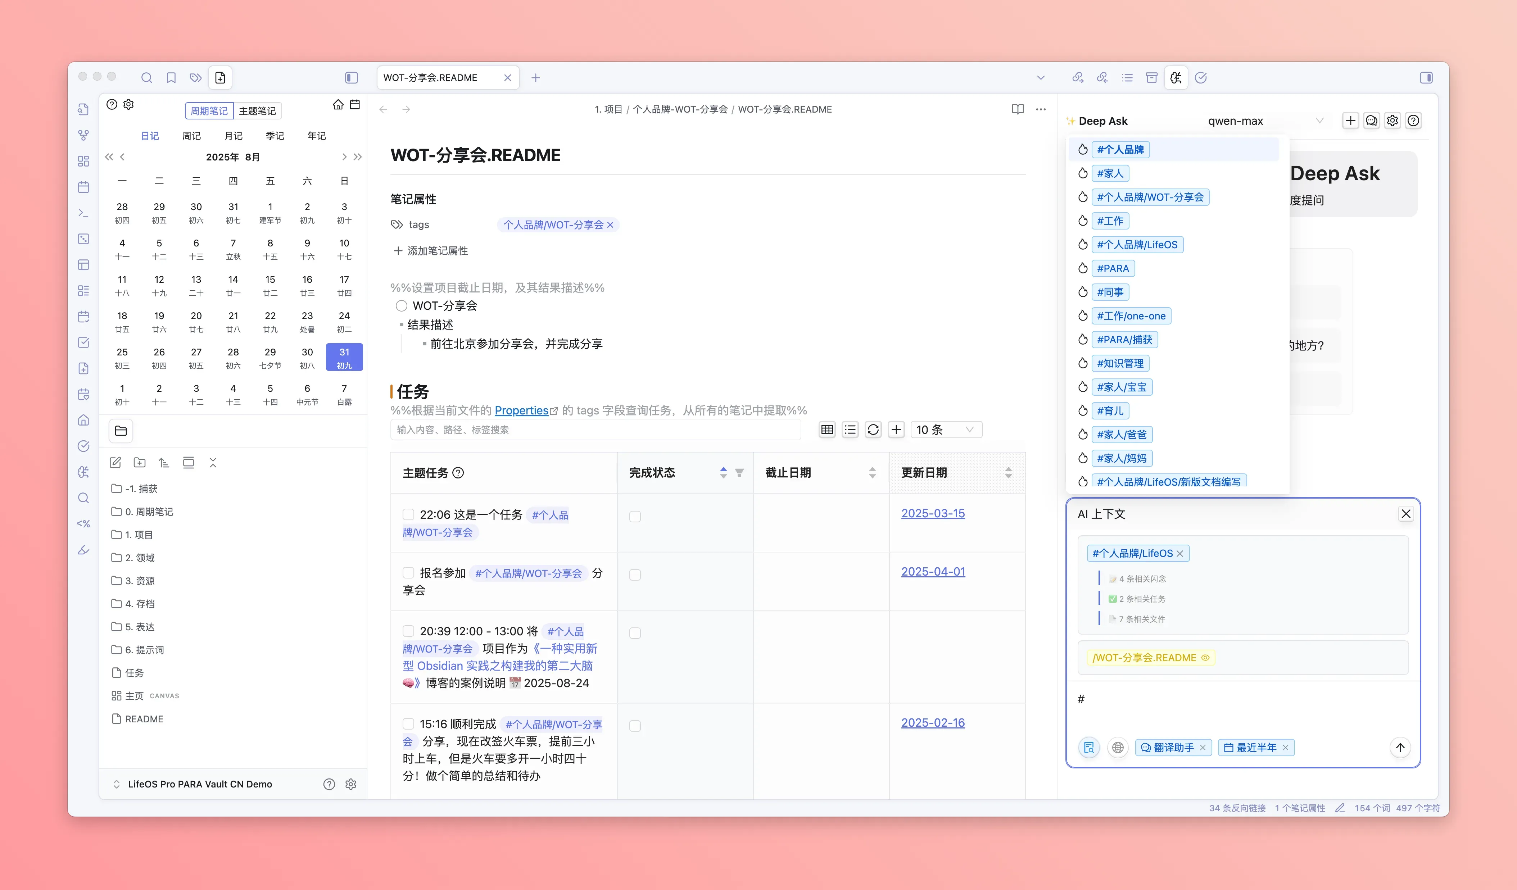The width and height of the screenshot is (1517, 890).
Task: Toggle the WOT-分享会 project radio circle
Action: click(401, 306)
